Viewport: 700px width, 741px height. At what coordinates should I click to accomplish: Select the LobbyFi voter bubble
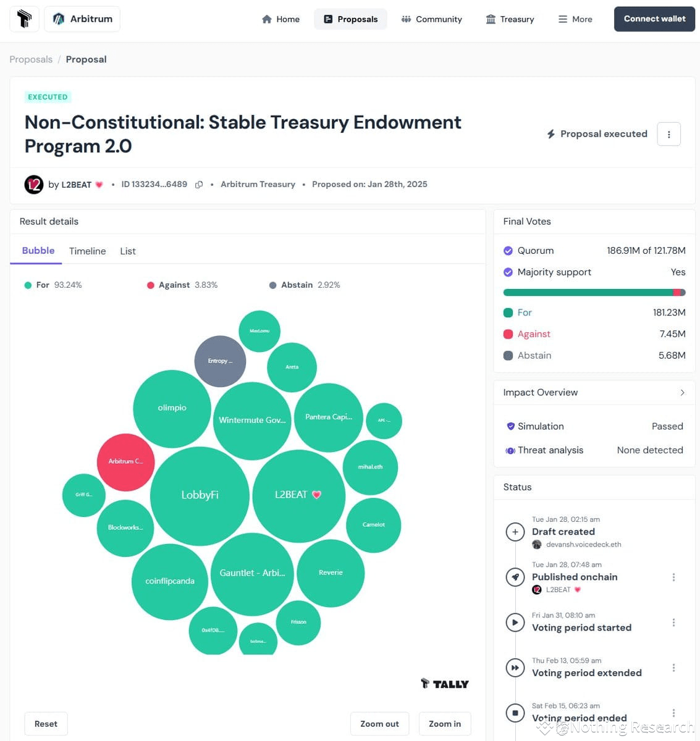(x=200, y=496)
